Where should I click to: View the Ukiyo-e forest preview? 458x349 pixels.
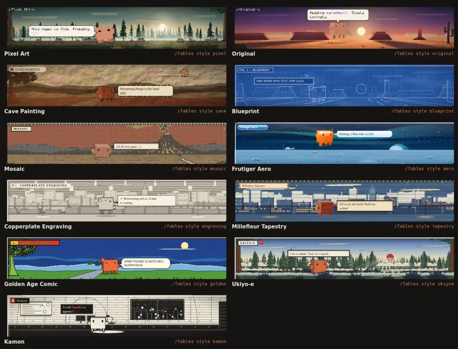click(344, 258)
